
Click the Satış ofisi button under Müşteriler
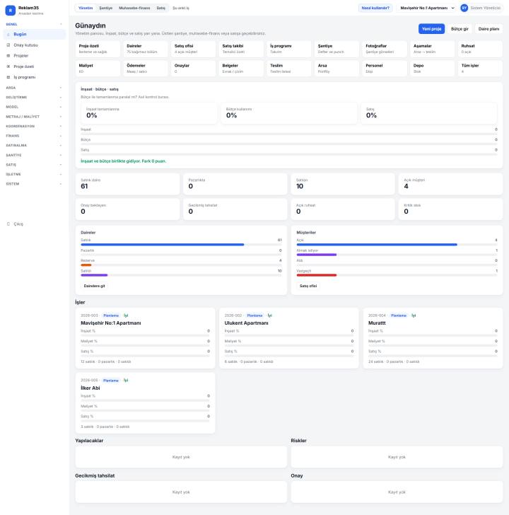308,286
